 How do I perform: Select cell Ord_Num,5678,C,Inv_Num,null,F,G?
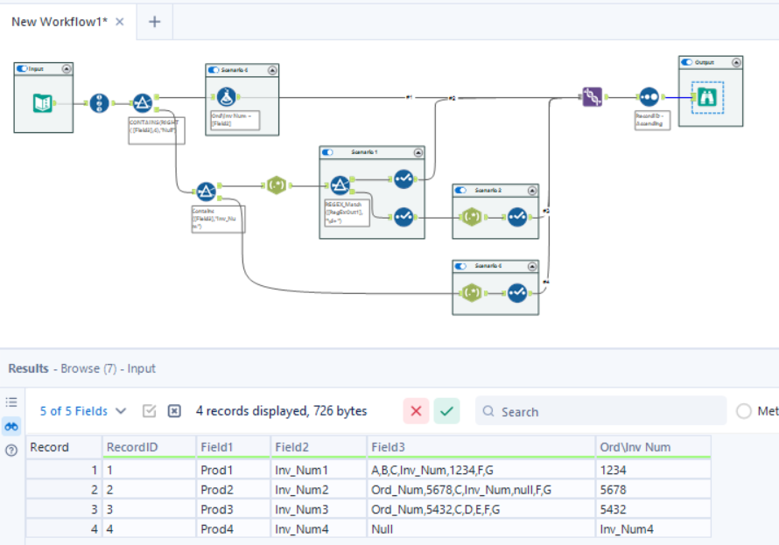pos(481,489)
